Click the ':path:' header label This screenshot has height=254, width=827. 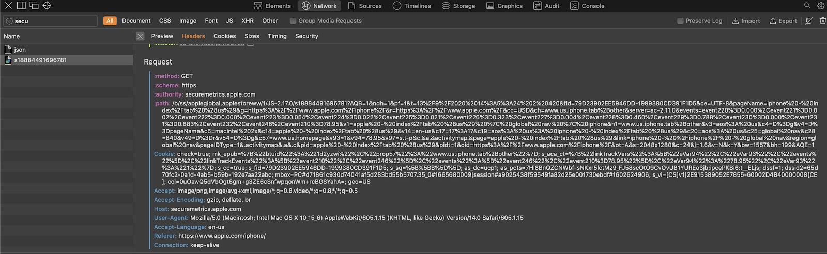[x=162, y=104]
